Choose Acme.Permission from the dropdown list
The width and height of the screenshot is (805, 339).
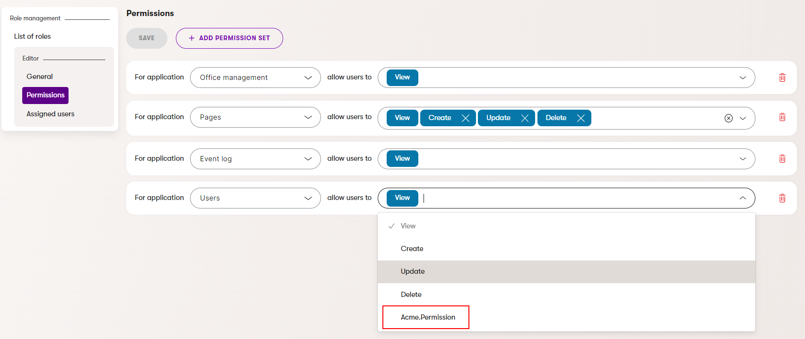click(x=428, y=317)
